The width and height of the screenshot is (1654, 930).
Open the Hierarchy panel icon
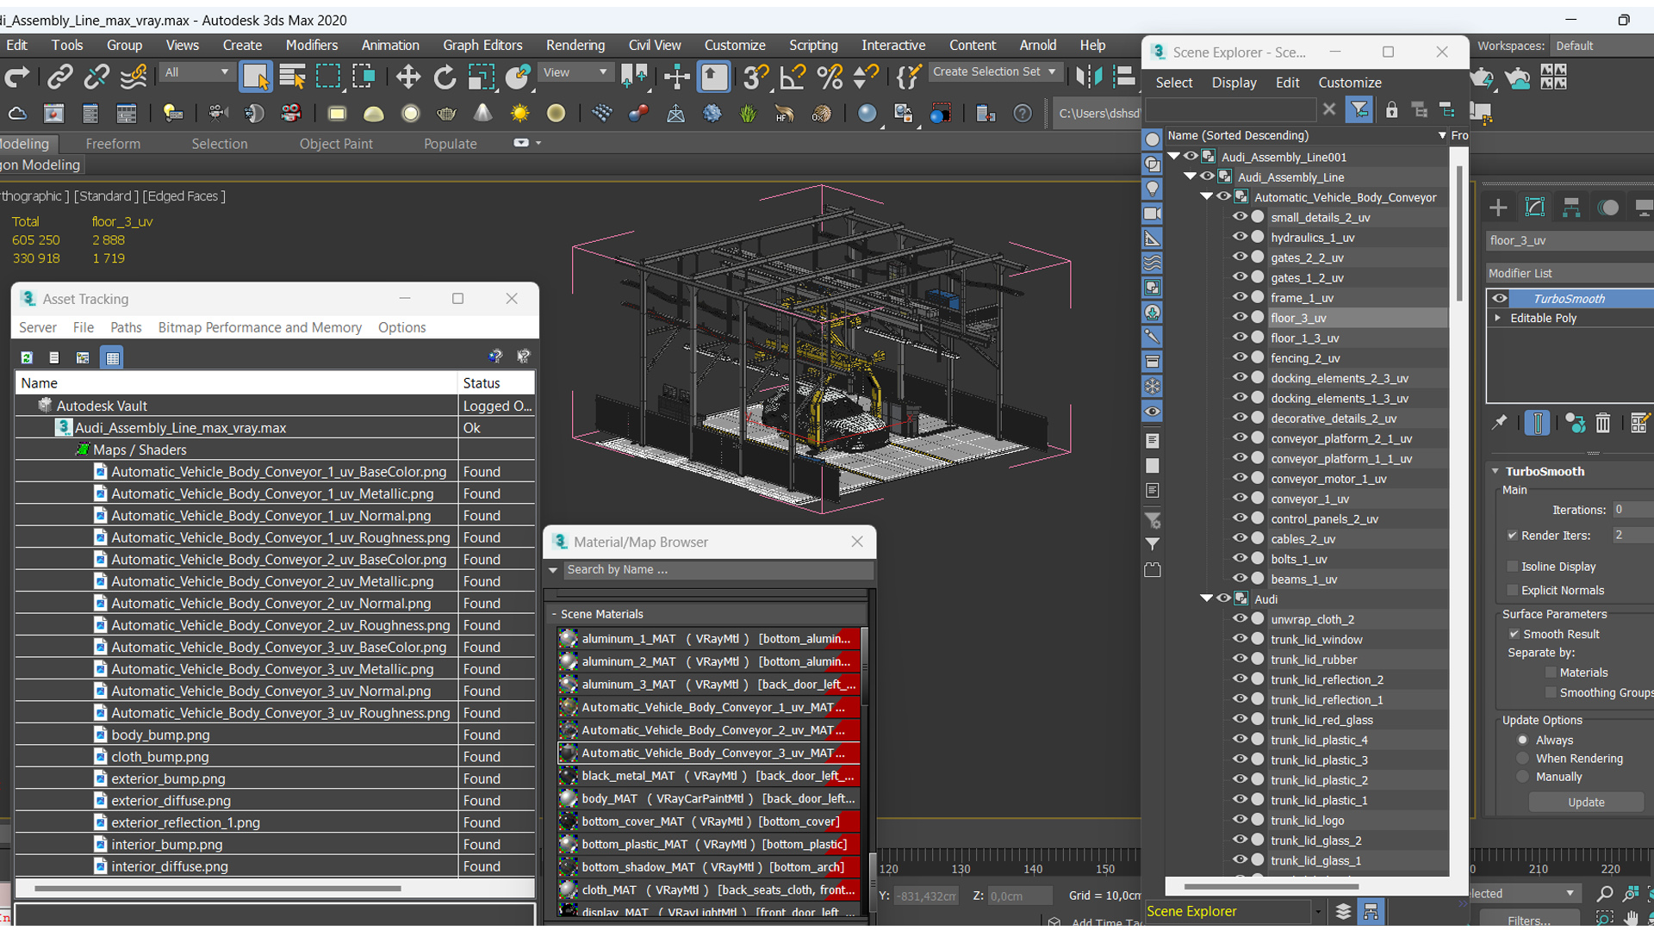pyautogui.click(x=1571, y=208)
